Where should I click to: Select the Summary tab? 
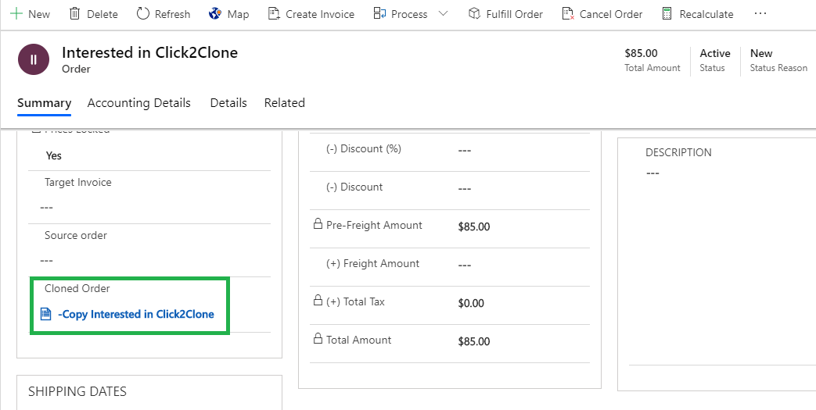pyautogui.click(x=44, y=103)
